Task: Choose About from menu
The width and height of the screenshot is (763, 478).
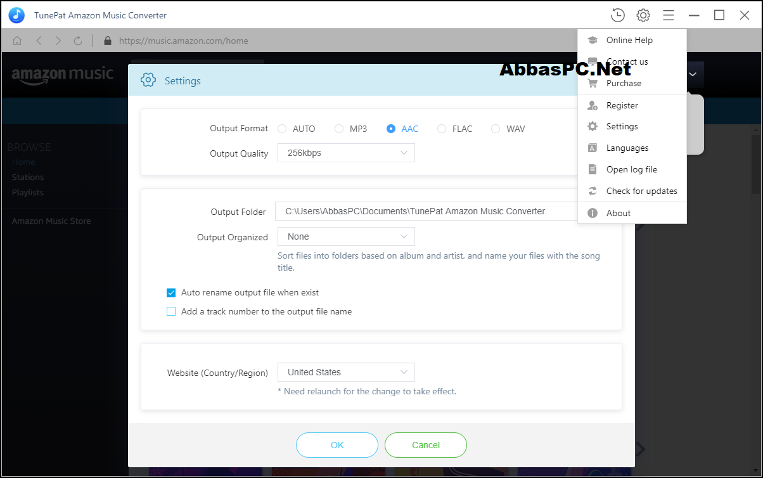Action: click(x=632, y=213)
